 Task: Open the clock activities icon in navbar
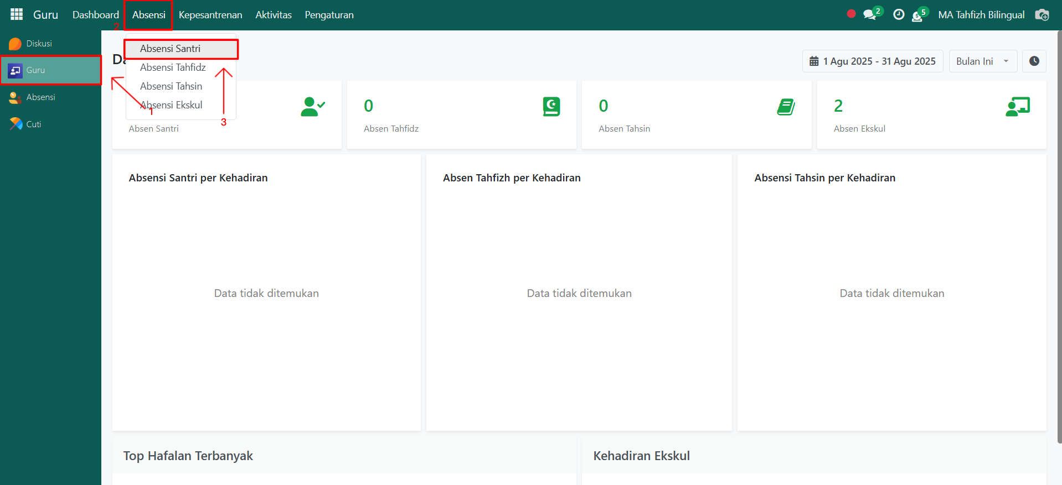[x=899, y=15]
